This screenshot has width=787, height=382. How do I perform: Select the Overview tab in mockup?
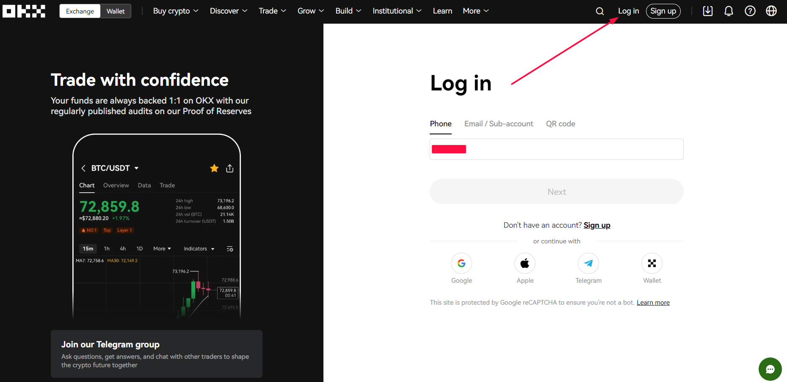click(116, 186)
